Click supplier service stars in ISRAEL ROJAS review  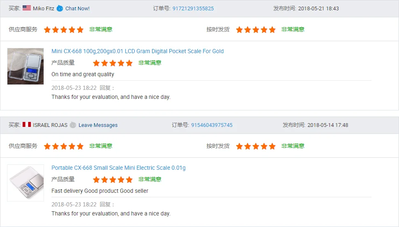click(64, 146)
